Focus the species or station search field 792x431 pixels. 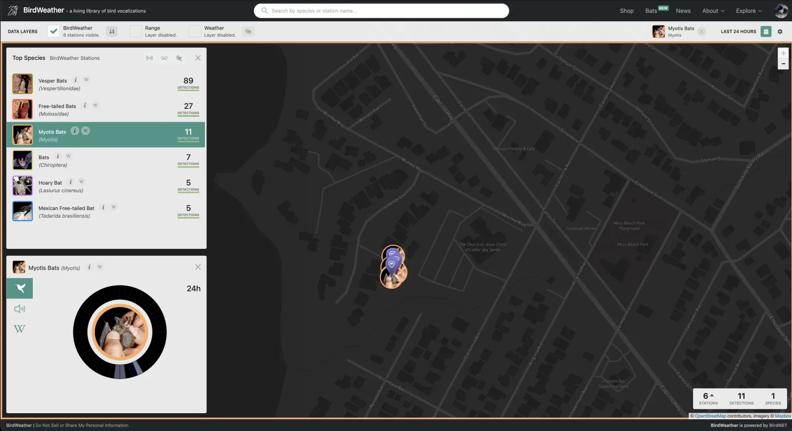[x=381, y=11]
